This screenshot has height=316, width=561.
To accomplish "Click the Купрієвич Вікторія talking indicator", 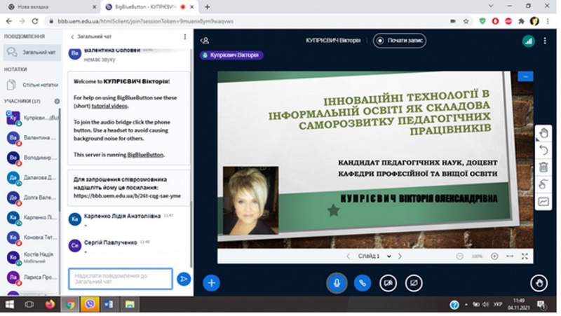I will pos(231,55).
